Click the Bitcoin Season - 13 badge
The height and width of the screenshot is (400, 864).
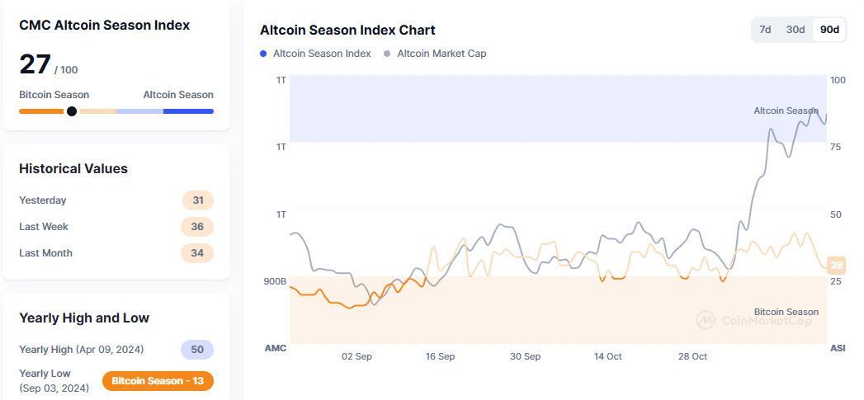[x=158, y=381]
